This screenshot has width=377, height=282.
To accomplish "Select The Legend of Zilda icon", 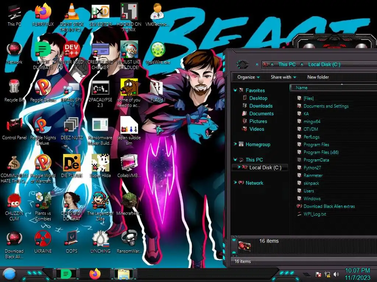I will coord(100,207).
